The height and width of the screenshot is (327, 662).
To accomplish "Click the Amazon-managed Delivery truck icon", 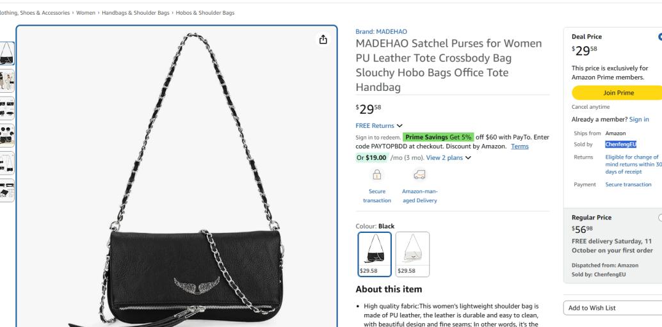I will tap(419, 174).
